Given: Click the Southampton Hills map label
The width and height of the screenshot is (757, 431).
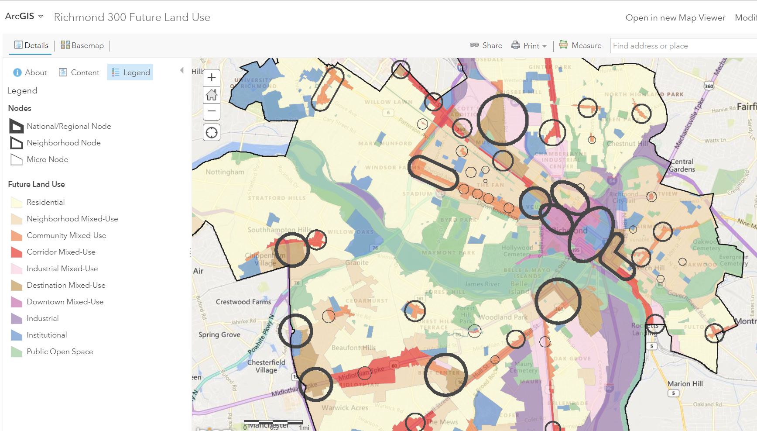Looking at the screenshot, I should 279,230.
